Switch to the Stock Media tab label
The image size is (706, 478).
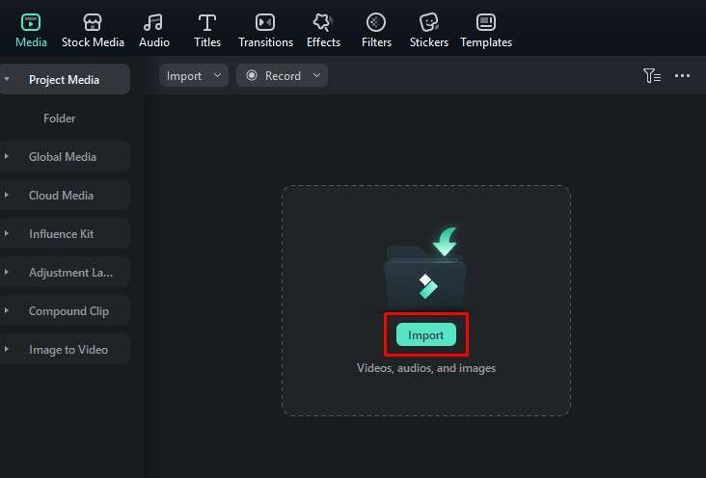click(93, 42)
